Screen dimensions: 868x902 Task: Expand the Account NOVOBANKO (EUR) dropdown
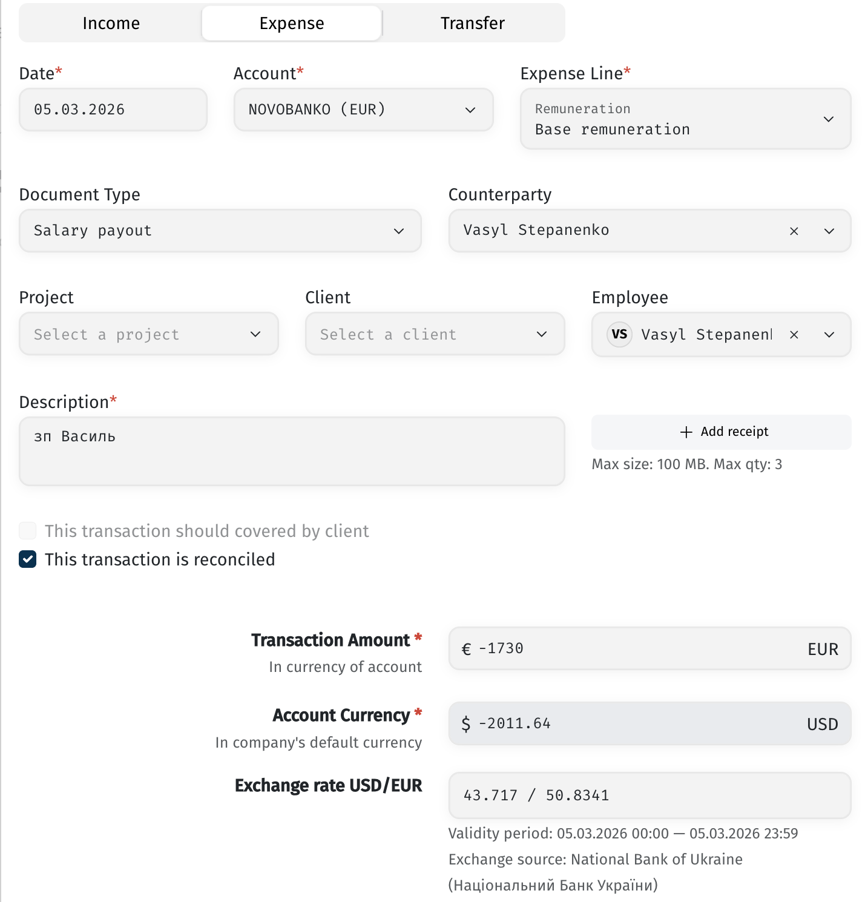(x=363, y=110)
